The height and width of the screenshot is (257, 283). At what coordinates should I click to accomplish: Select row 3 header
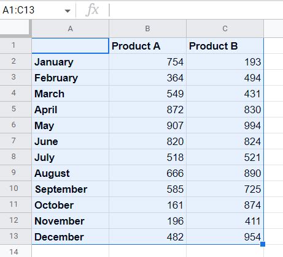coord(15,78)
